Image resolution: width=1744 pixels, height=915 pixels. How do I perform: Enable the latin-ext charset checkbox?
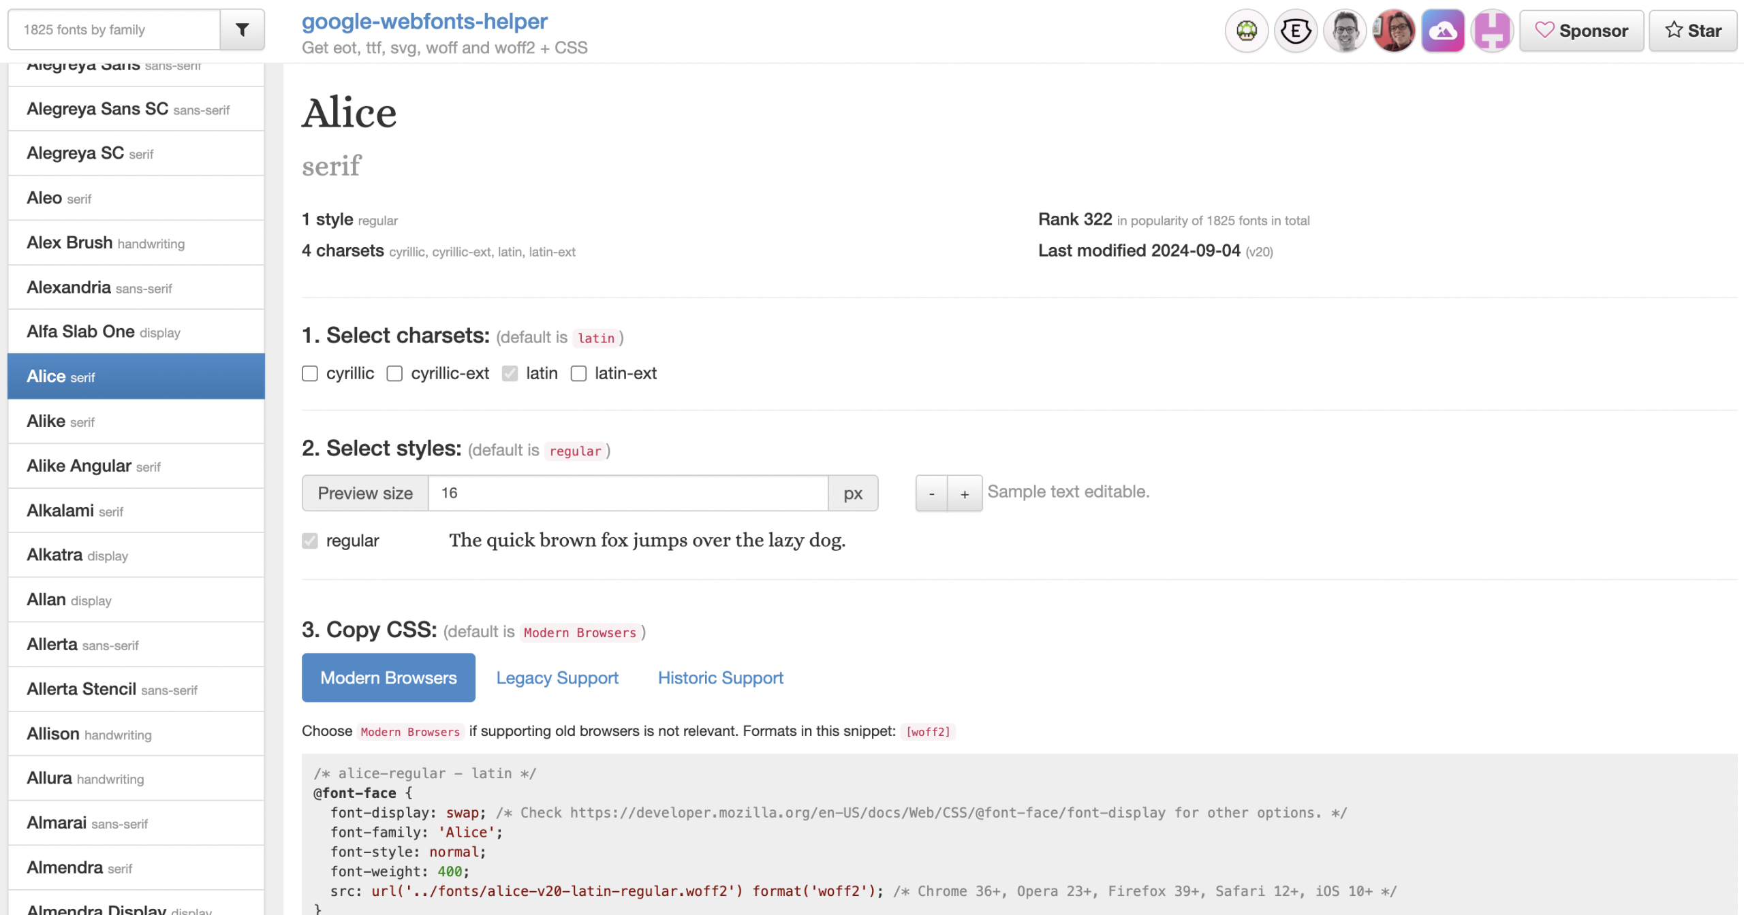(x=578, y=374)
